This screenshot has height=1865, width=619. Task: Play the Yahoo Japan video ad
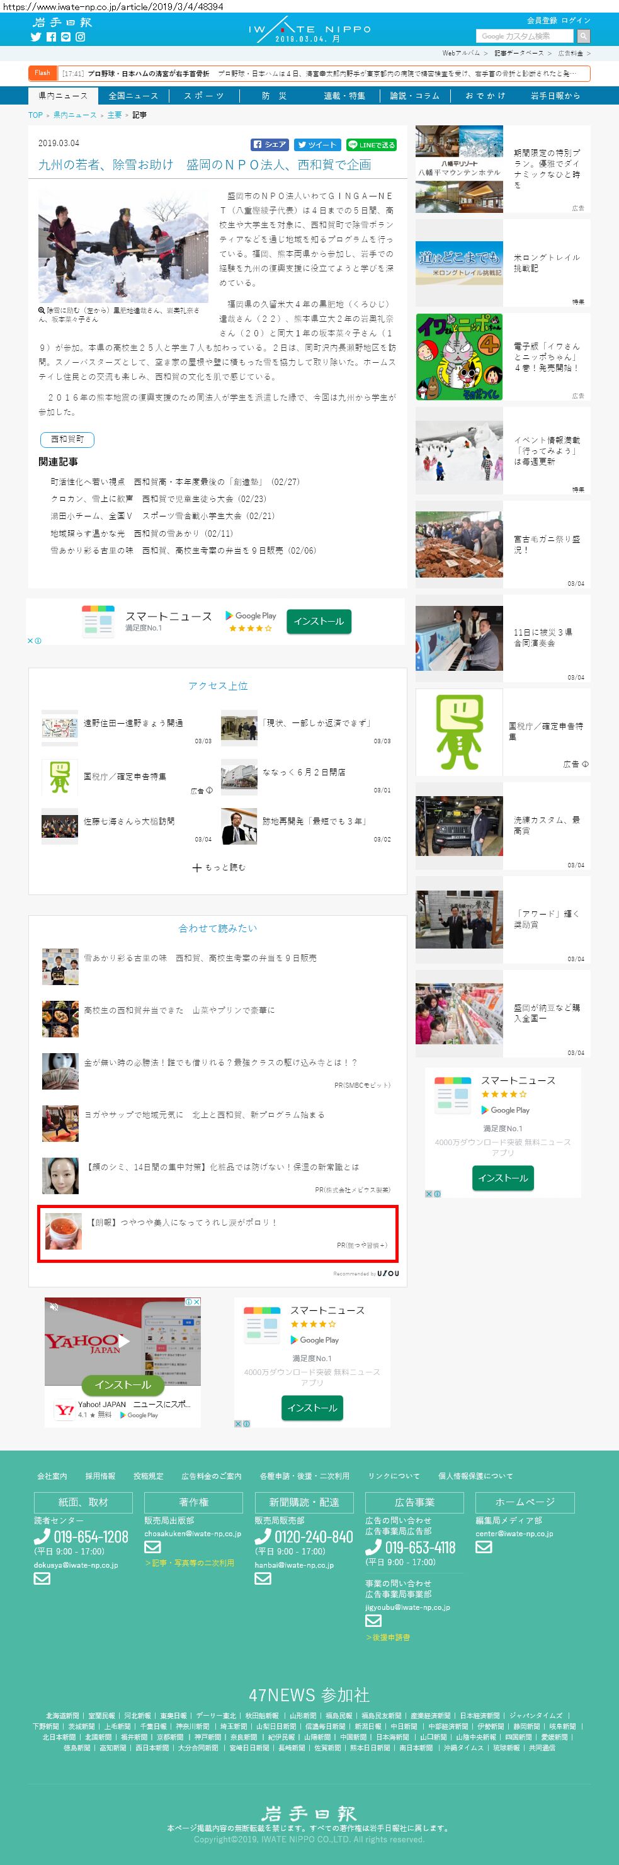[x=123, y=1341]
